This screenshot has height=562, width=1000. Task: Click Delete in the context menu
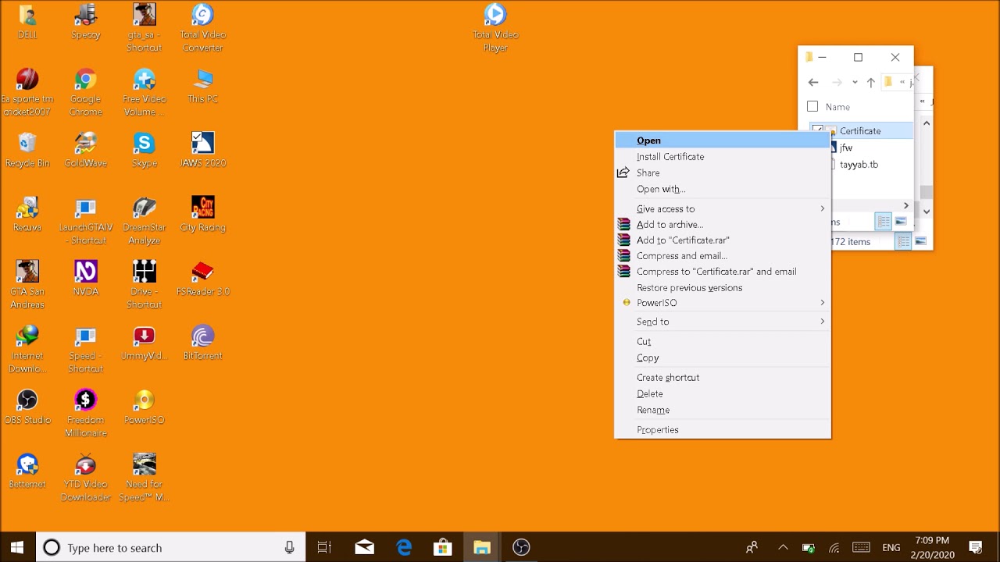(723, 394)
